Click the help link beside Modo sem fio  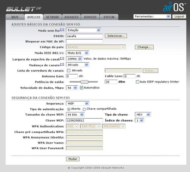pyautogui.click(x=62, y=30)
